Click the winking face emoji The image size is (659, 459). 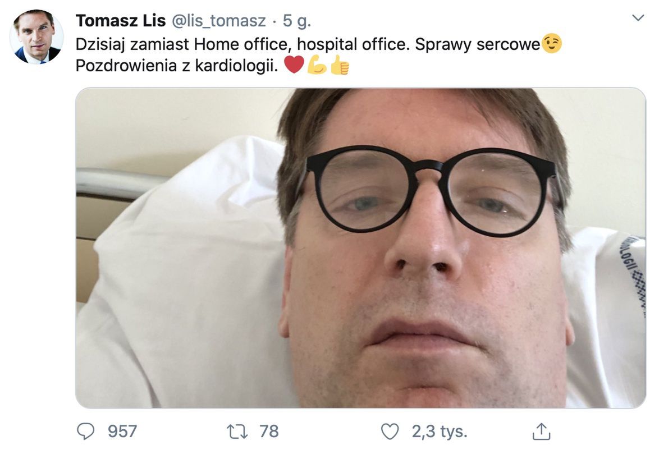[552, 44]
